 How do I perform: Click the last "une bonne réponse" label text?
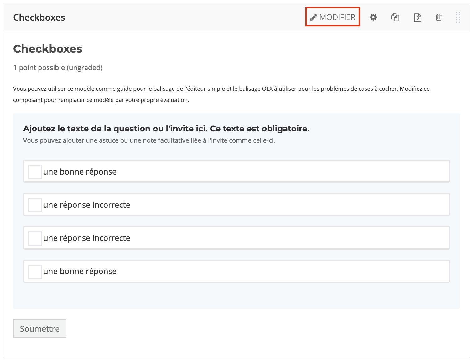80,271
